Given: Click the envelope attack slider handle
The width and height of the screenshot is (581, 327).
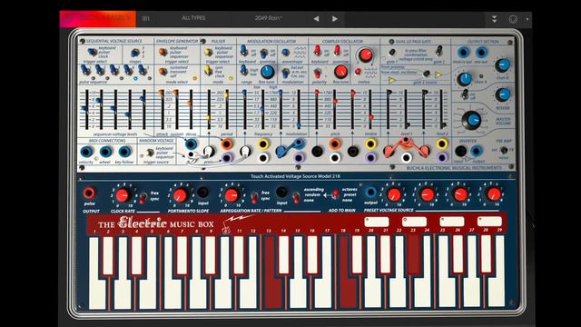Looking at the screenshot, I should click(x=162, y=93).
